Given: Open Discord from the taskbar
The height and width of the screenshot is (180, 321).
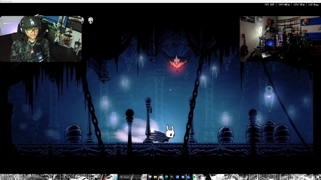Looking at the screenshot, I should 183,177.
